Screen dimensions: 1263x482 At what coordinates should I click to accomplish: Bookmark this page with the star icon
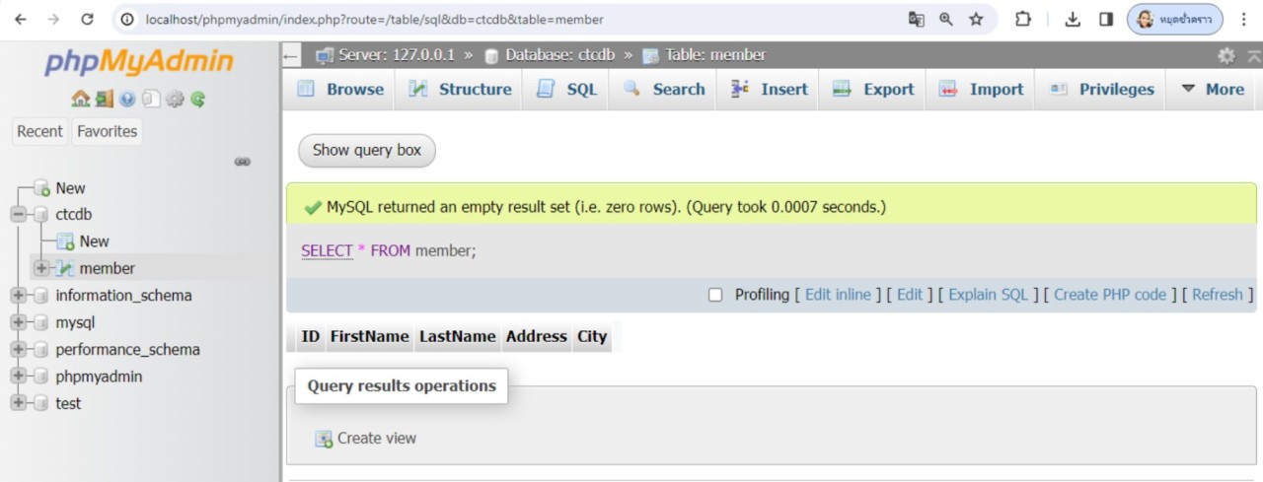(x=976, y=19)
